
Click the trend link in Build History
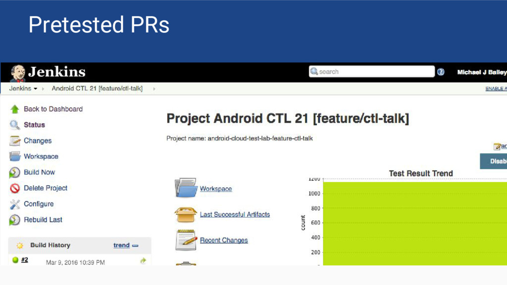(x=121, y=245)
